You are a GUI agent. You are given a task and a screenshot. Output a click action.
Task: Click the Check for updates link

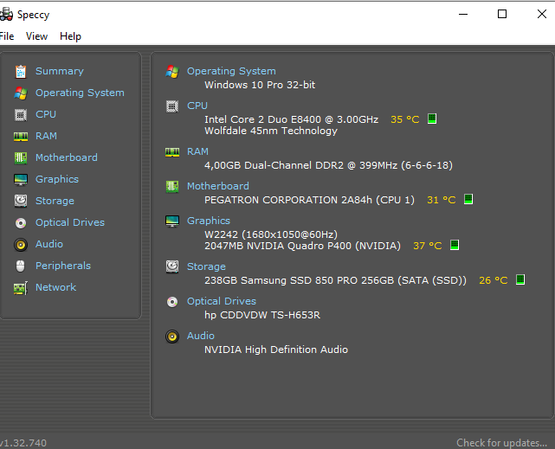[x=502, y=443]
